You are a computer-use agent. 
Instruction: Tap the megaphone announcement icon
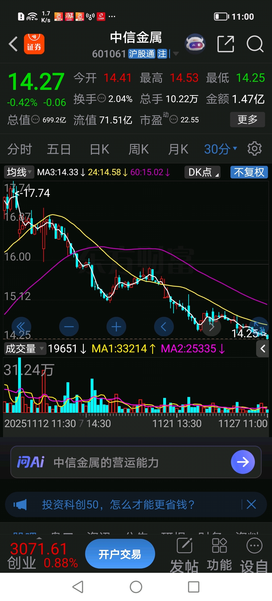20,505
